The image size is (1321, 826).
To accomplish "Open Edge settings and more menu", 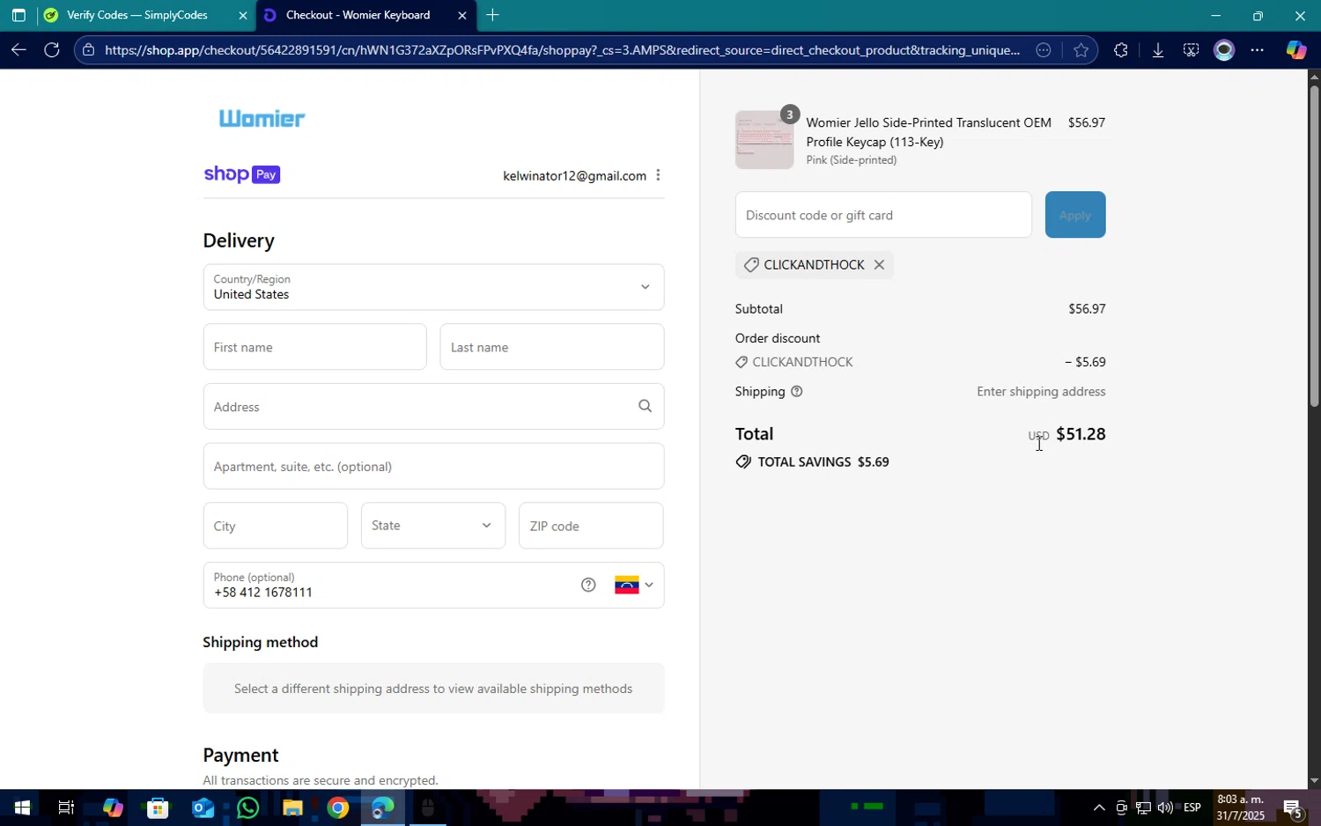I will (x=1258, y=50).
